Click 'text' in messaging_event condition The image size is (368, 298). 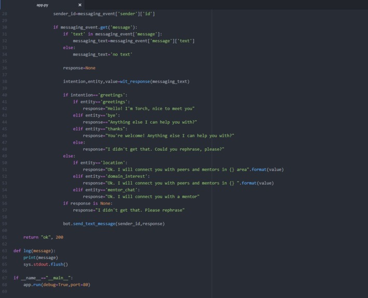pyautogui.click(x=112, y=34)
